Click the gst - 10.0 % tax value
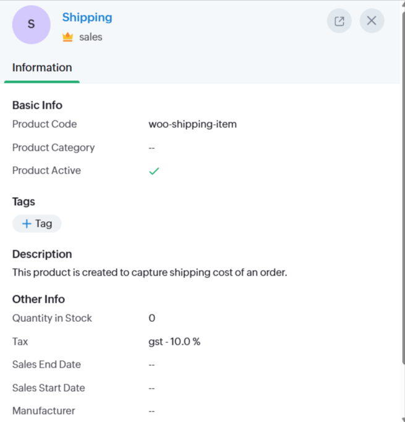The height and width of the screenshot is (422, 405). point(174,342)
